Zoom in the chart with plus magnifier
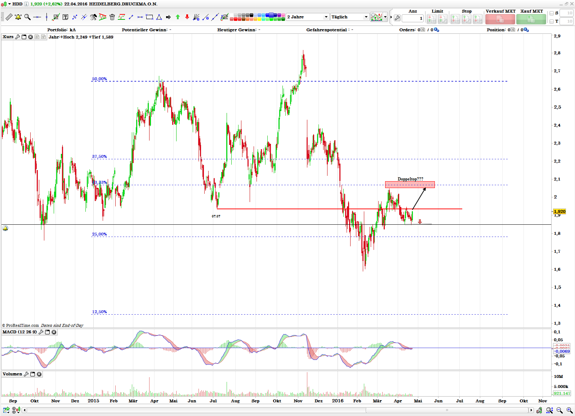Screen dimensions: 575x416 click(570, 410)
